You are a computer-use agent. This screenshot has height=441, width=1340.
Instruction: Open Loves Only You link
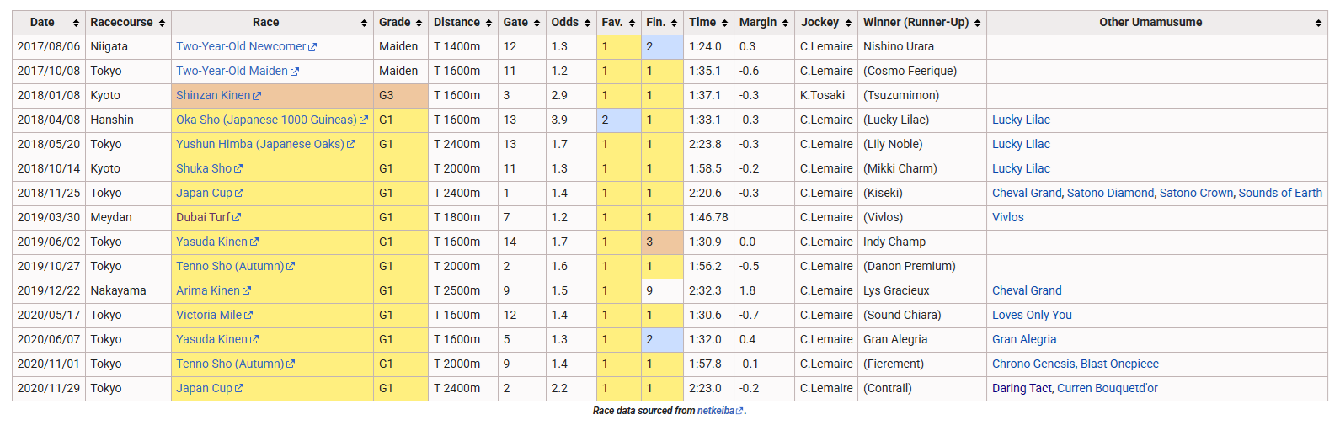coord(1032,316)
